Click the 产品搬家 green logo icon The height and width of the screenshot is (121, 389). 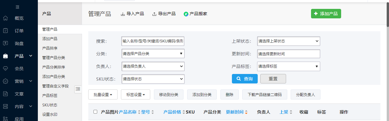coord(186,14)
